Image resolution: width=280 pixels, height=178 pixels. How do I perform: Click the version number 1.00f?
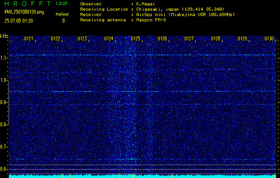61,4
